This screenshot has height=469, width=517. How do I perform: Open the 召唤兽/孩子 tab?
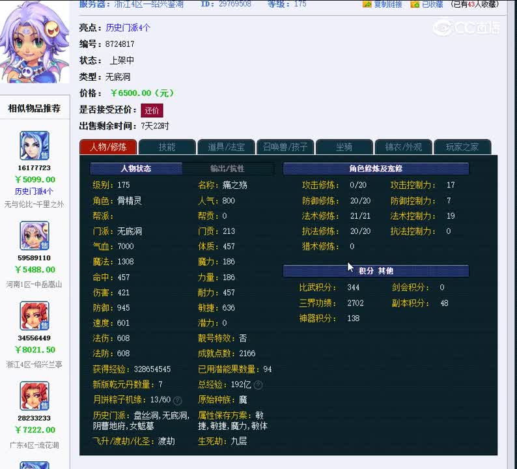[x=285, y=147]
